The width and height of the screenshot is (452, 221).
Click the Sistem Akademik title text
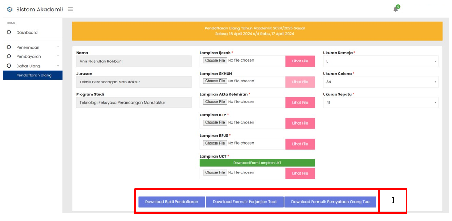(x=39, y=10)
